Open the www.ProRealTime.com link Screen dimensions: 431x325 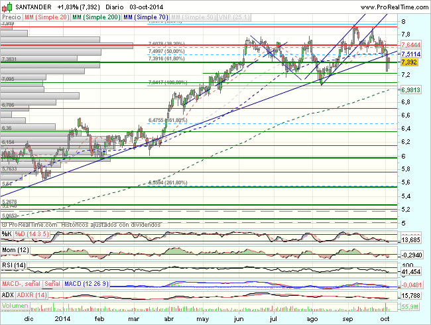395,7
